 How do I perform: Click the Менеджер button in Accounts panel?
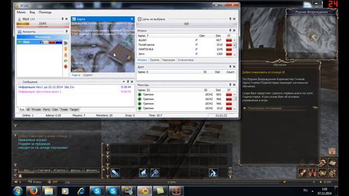[x=43, y=36]
